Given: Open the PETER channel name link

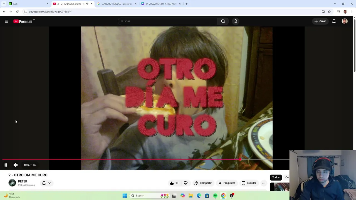Looking at the screenshot, I should click(x=23, y=181).
